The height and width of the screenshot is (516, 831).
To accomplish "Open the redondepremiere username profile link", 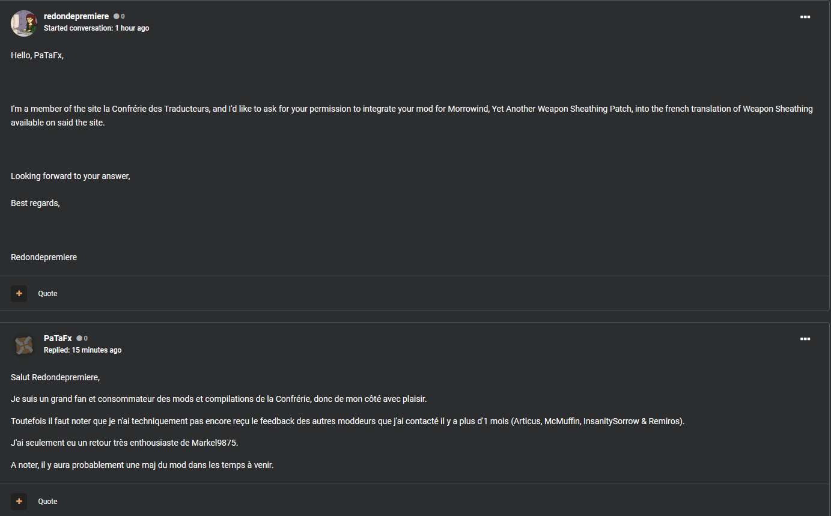I will (x=76, y=16).
